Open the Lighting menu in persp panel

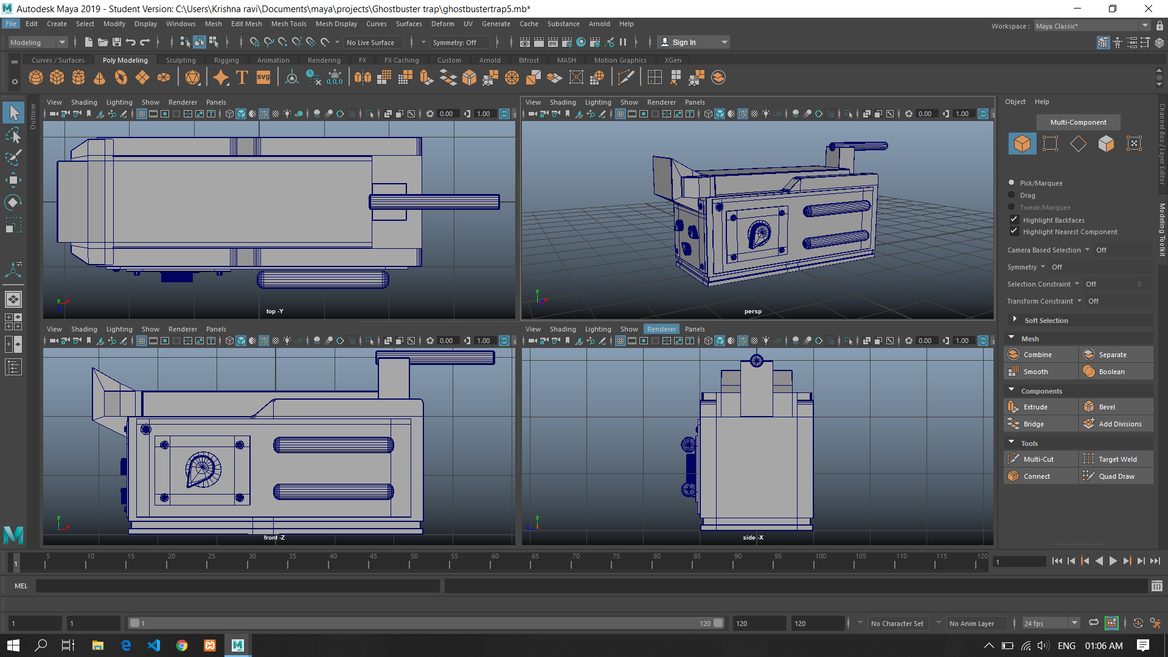click(598, 102)
